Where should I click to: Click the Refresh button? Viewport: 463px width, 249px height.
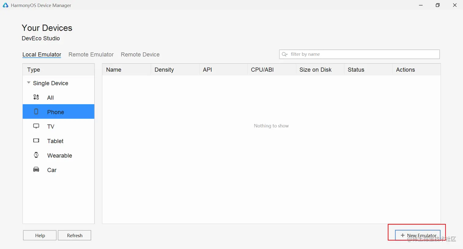[74, 235]
